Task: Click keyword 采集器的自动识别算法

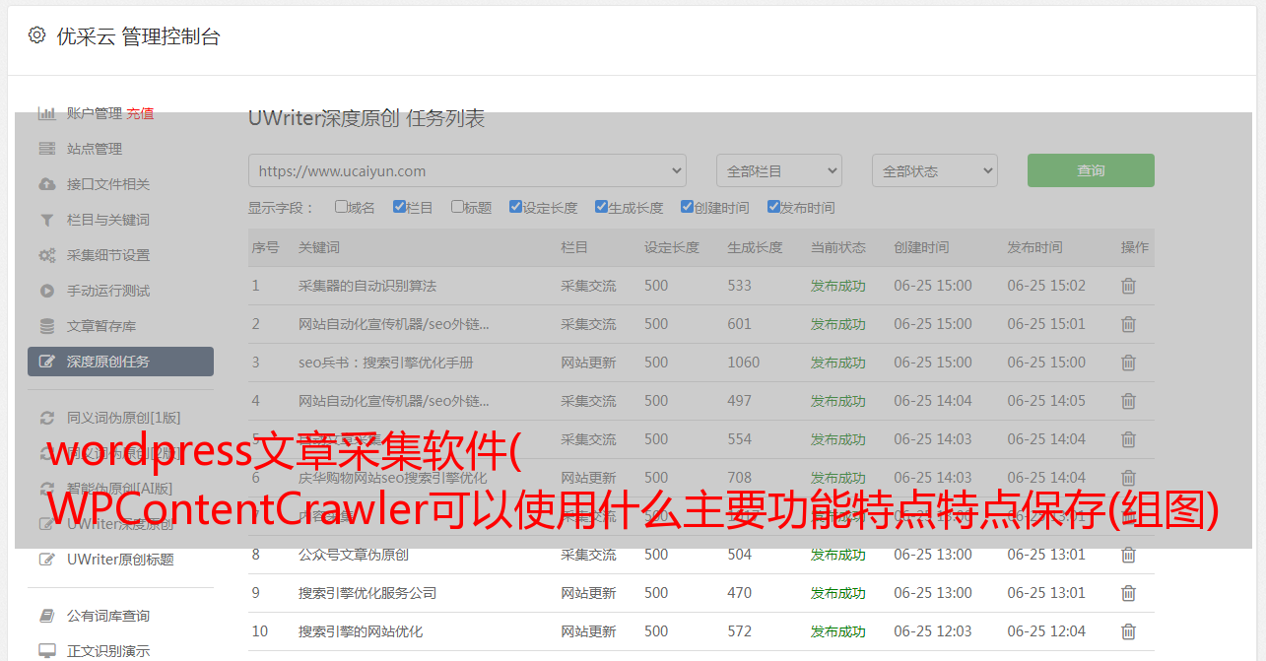Action: pyautogui.click(x=367, y=286)
